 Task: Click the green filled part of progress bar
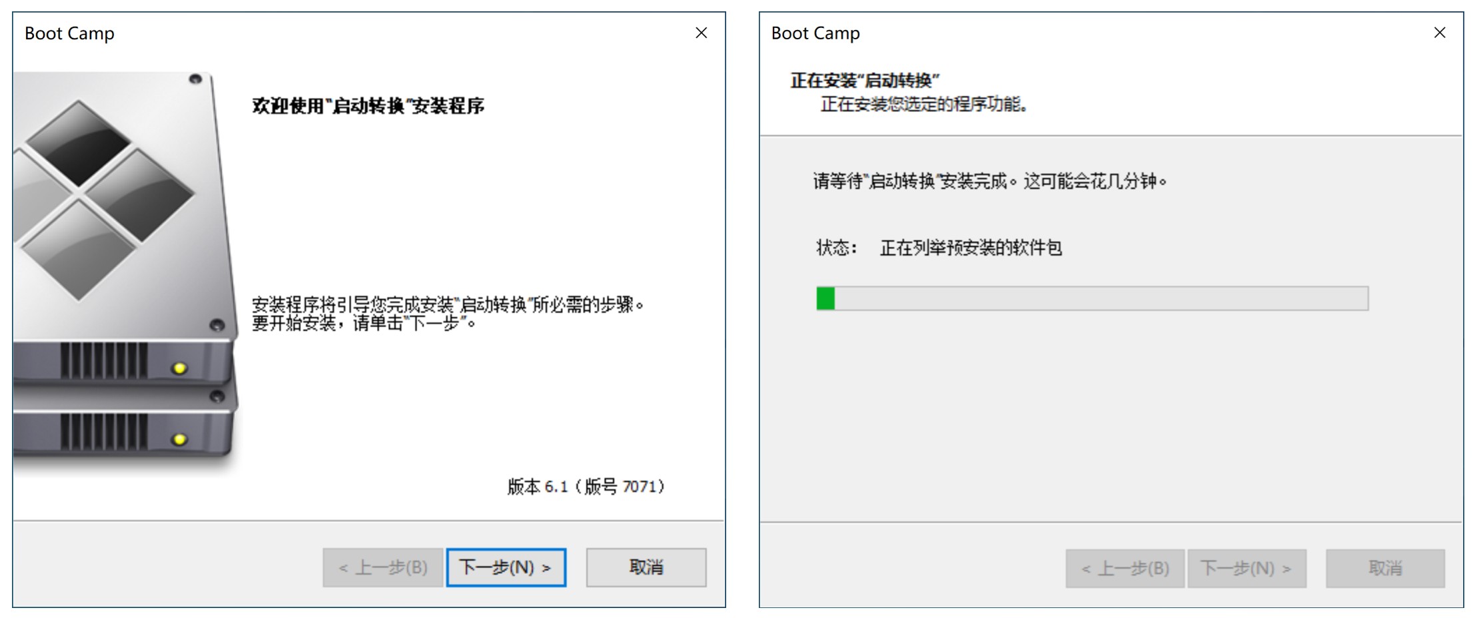[826, 298]
